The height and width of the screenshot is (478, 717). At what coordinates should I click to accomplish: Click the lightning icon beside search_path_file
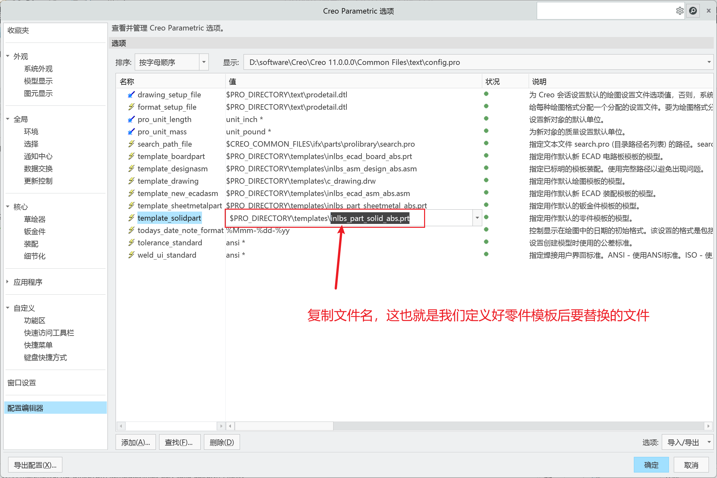click(131, 144)
